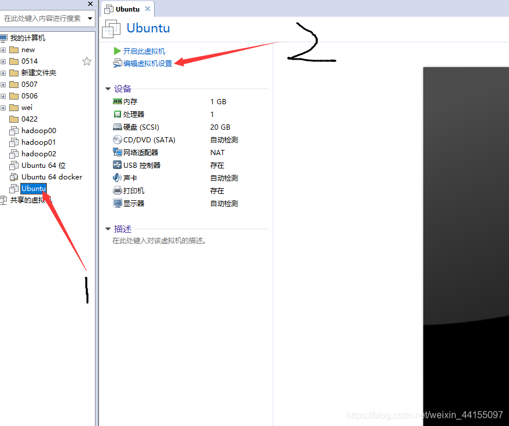The height and width of the screenshot is (426, 509).
Task: Click the display (显示器) monitor icon
Action: click(x=117, y=203)
